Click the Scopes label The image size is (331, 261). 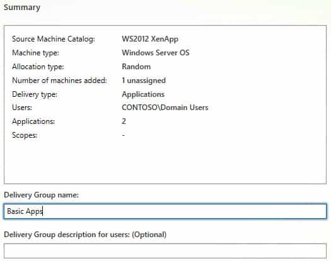point(25,135)
